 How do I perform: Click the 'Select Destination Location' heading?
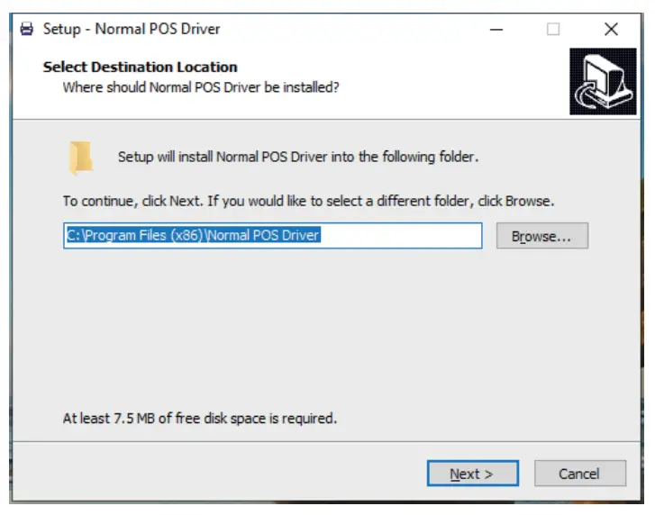[x=141, y=68]
